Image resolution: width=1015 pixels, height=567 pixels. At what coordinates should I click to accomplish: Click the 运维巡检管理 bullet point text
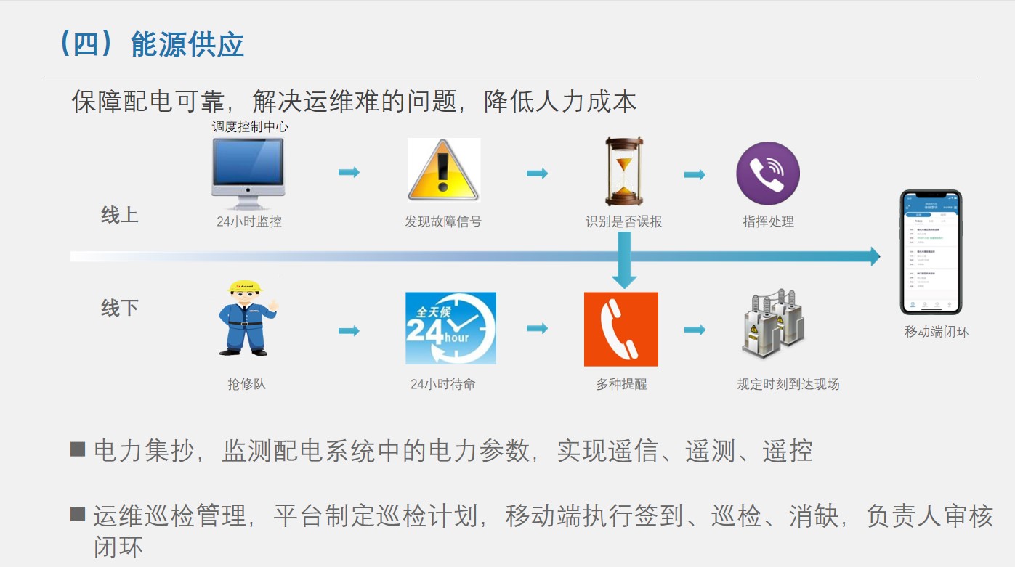point(542,516)
